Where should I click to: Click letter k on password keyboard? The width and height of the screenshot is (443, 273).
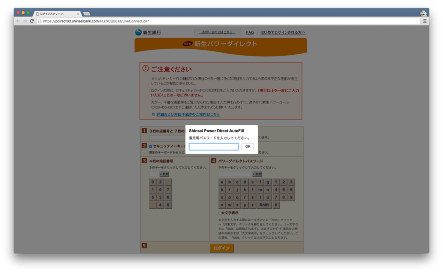(245, 190)
